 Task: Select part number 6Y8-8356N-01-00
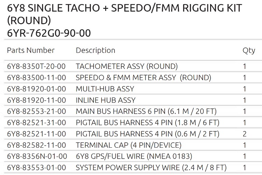pos(37,156)
